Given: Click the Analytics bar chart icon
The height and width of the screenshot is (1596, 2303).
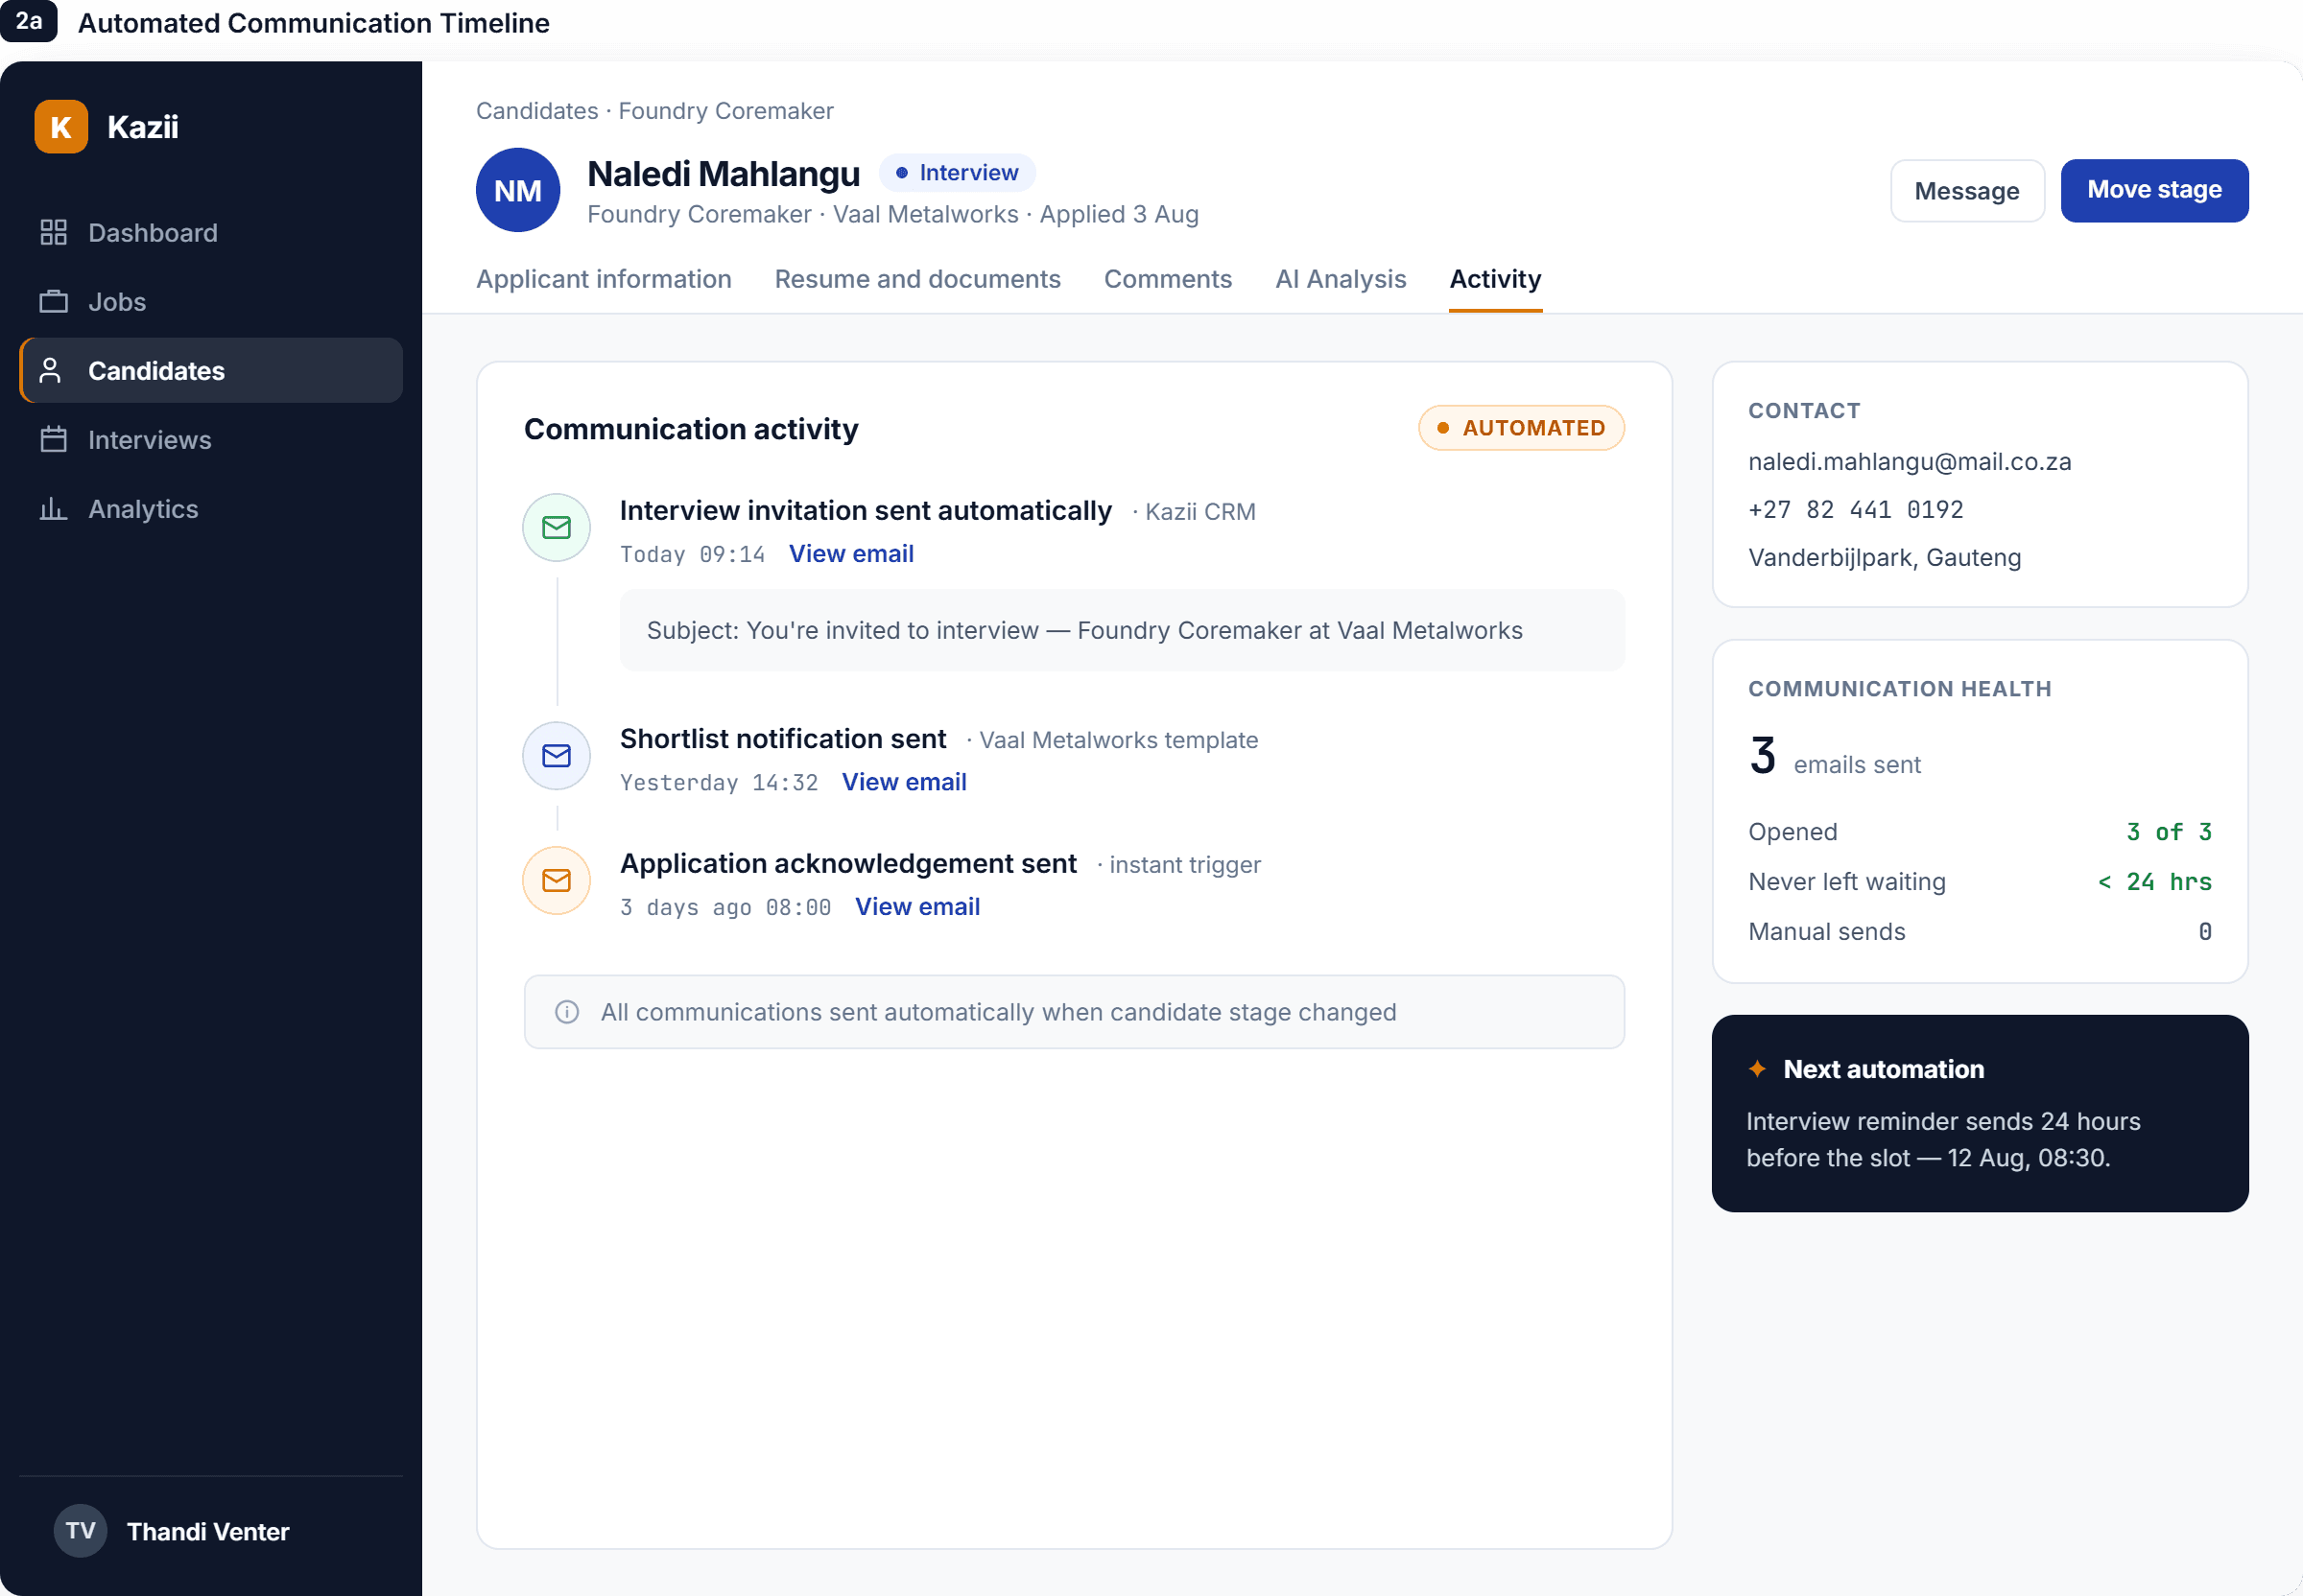Looking at the screenshot, I should tap(53, 508).
